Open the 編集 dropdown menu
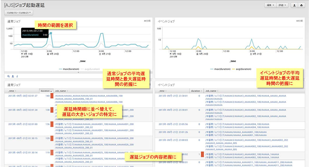 [270, 6]
